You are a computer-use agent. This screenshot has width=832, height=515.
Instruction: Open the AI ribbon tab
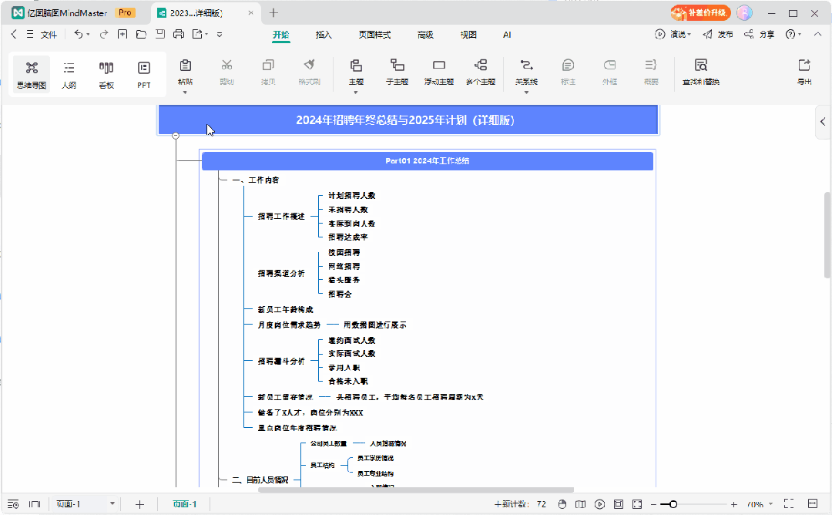(x=507, y=35)
